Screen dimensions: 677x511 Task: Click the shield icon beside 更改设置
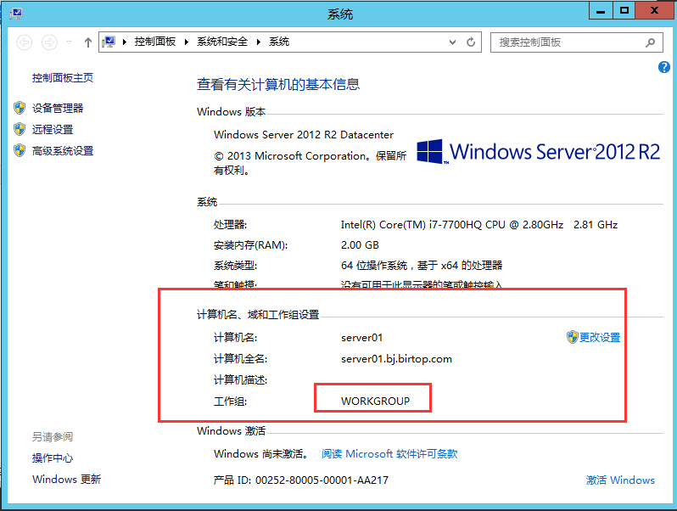(573, 337)
